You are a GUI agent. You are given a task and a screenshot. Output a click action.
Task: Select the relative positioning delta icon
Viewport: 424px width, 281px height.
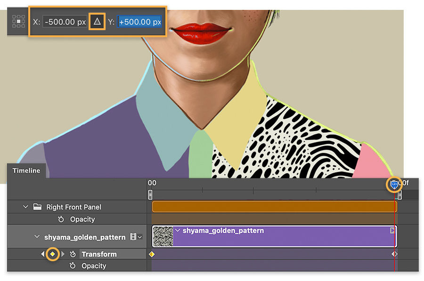[97, 21]
